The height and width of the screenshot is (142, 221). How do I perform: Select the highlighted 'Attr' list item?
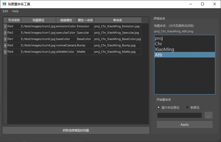pos(184,55)
